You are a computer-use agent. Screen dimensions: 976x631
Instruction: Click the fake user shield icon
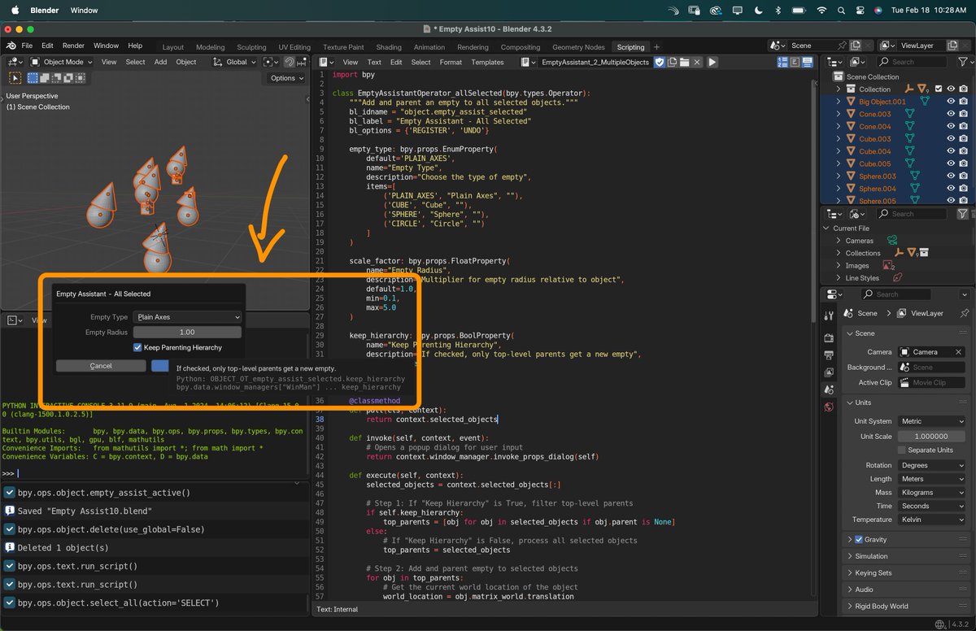[660, 62]
